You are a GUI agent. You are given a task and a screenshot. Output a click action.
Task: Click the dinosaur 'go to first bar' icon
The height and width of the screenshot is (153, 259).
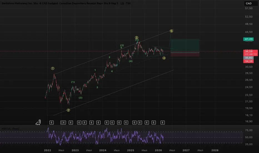pyautogui.click(x=38, y=122)
